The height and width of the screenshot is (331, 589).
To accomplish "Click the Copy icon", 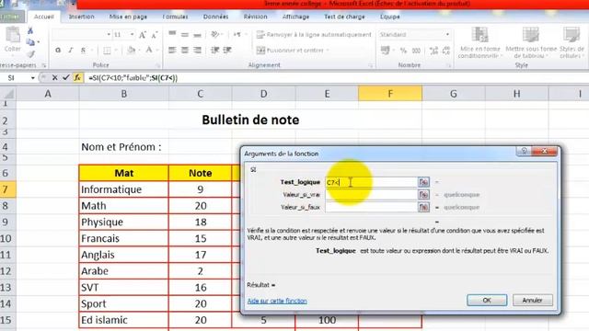I will click(x=30, y=42).
